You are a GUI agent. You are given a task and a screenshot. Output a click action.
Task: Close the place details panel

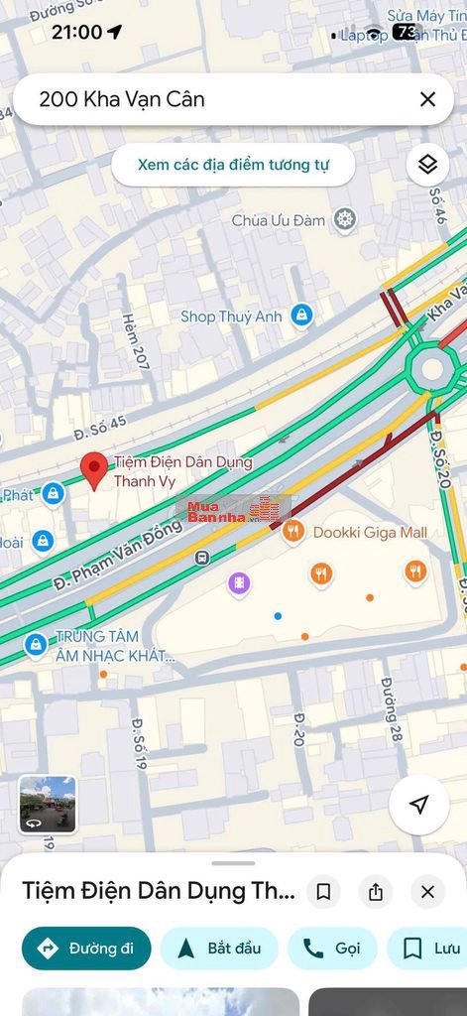[x=427, y=892]
